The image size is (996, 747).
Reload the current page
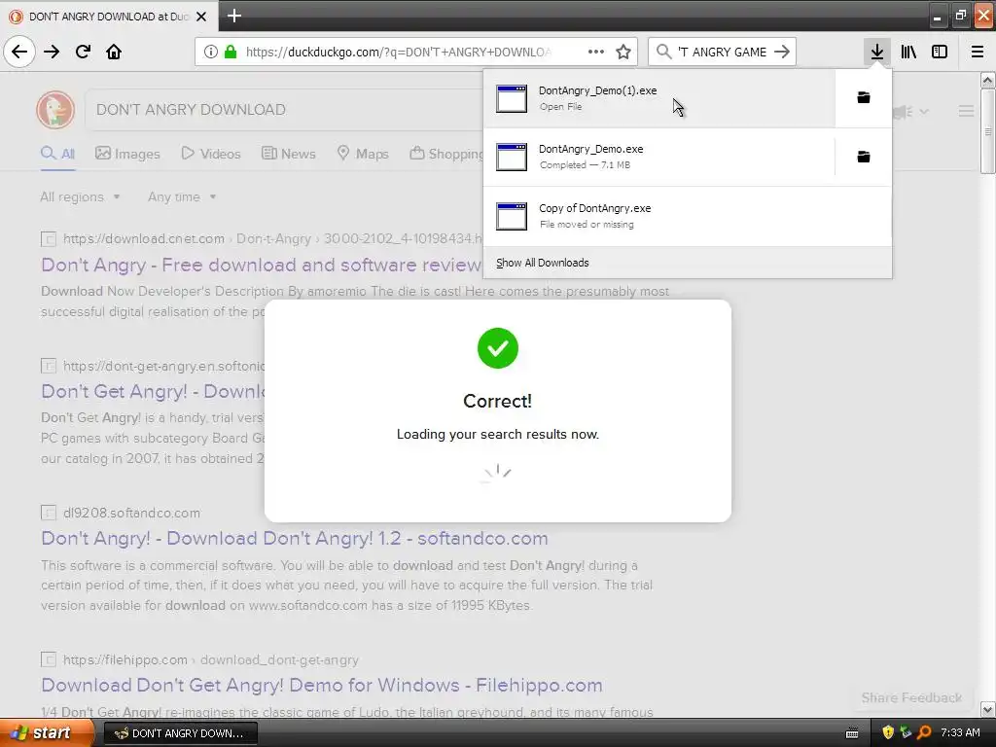point(83,52)
